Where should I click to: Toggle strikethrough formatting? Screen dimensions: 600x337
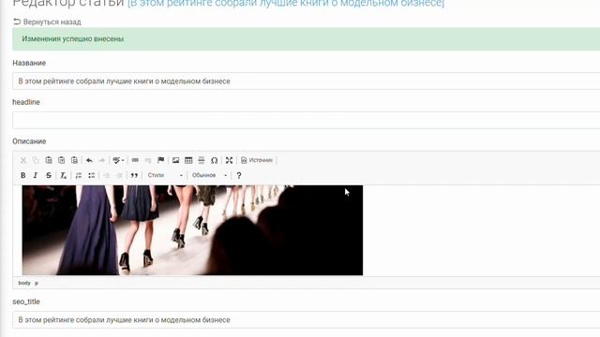pos(49,175)
